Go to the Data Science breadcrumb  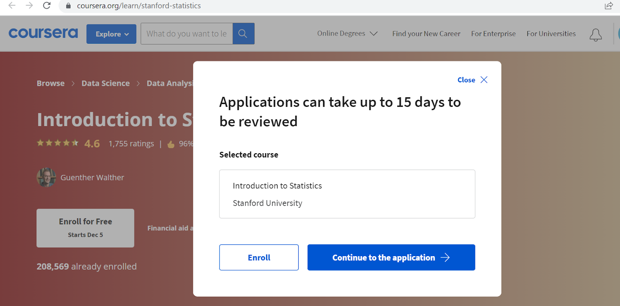(105, 83)
